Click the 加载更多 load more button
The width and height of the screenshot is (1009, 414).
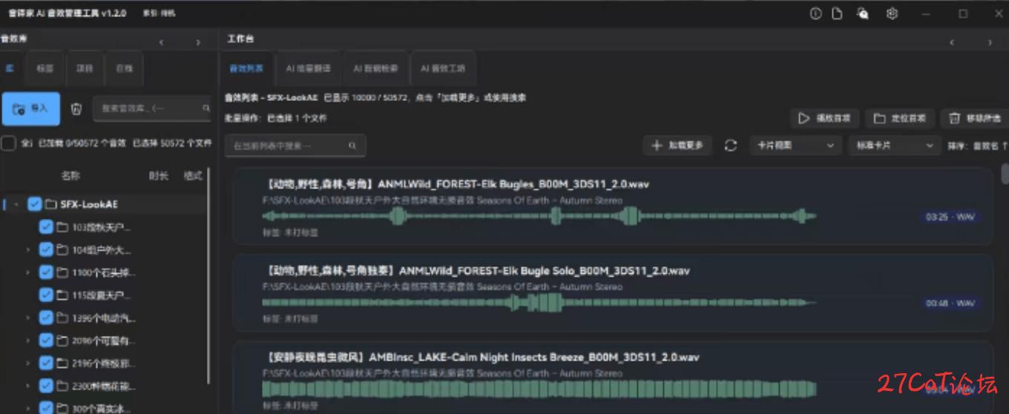point(677,146)
